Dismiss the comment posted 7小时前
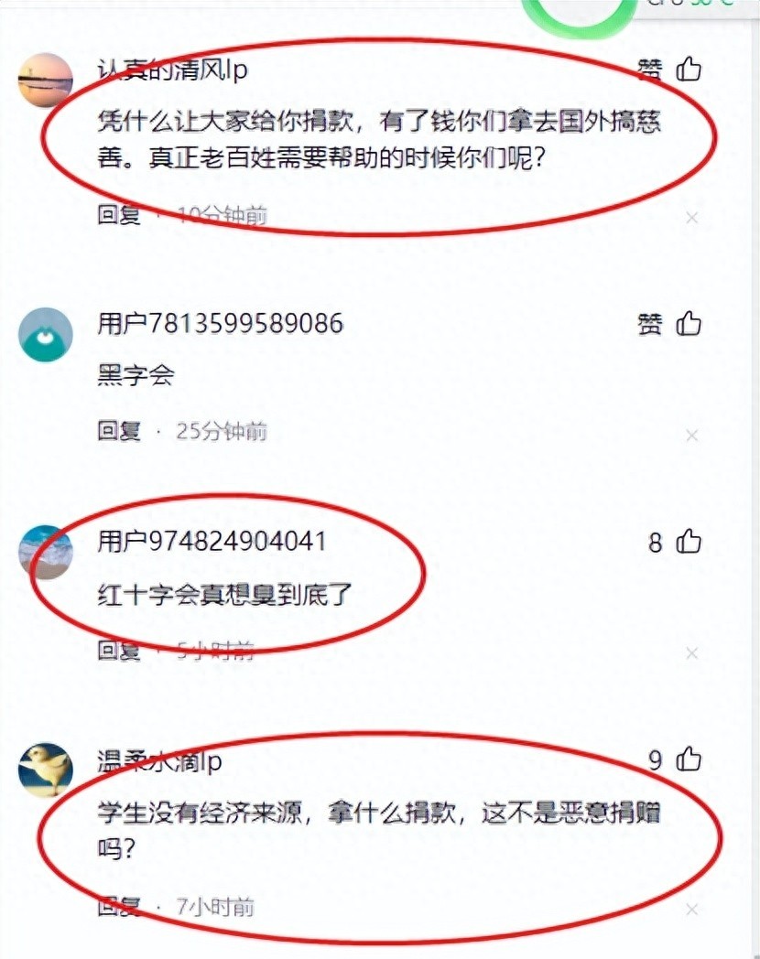The width and height of the screenshot is (760, 959). click(x=691, y=911)
